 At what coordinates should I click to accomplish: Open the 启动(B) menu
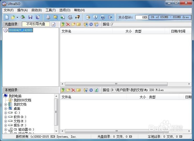tap(36, 10)
